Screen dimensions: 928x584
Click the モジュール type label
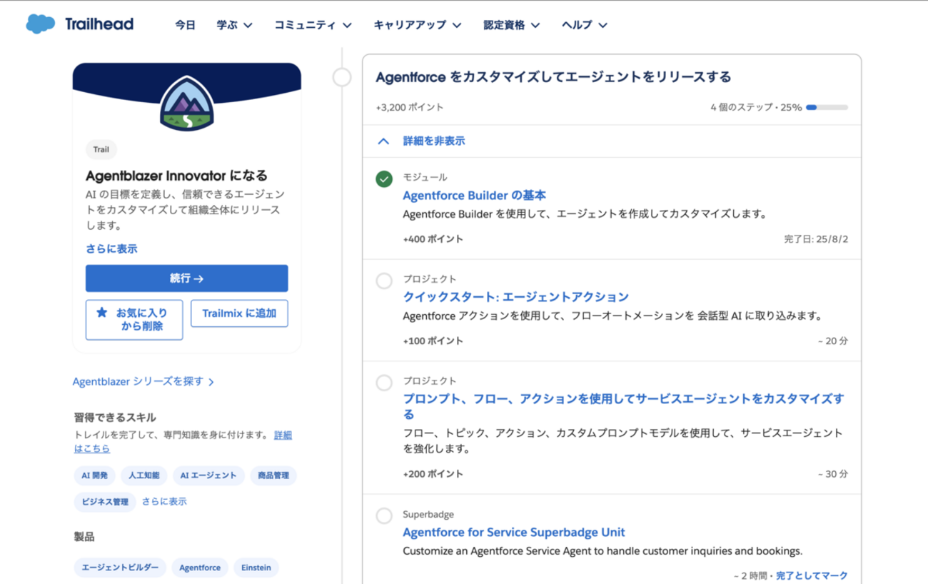[x=425, y=177]
